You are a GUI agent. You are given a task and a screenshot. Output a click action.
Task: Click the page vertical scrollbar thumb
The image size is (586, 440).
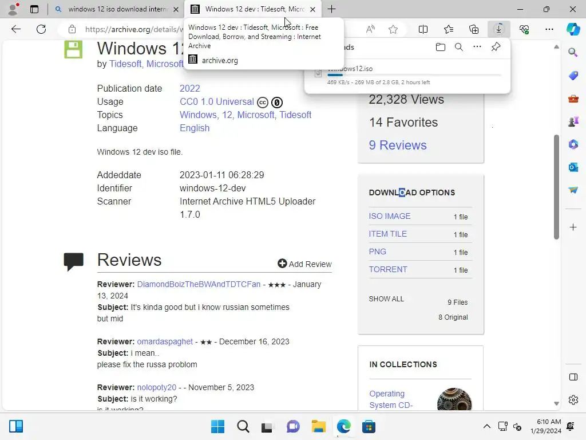pos(556,187)
